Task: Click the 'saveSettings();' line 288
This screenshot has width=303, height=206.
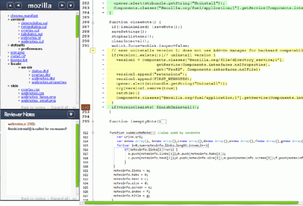Action: tap(129, 31)
